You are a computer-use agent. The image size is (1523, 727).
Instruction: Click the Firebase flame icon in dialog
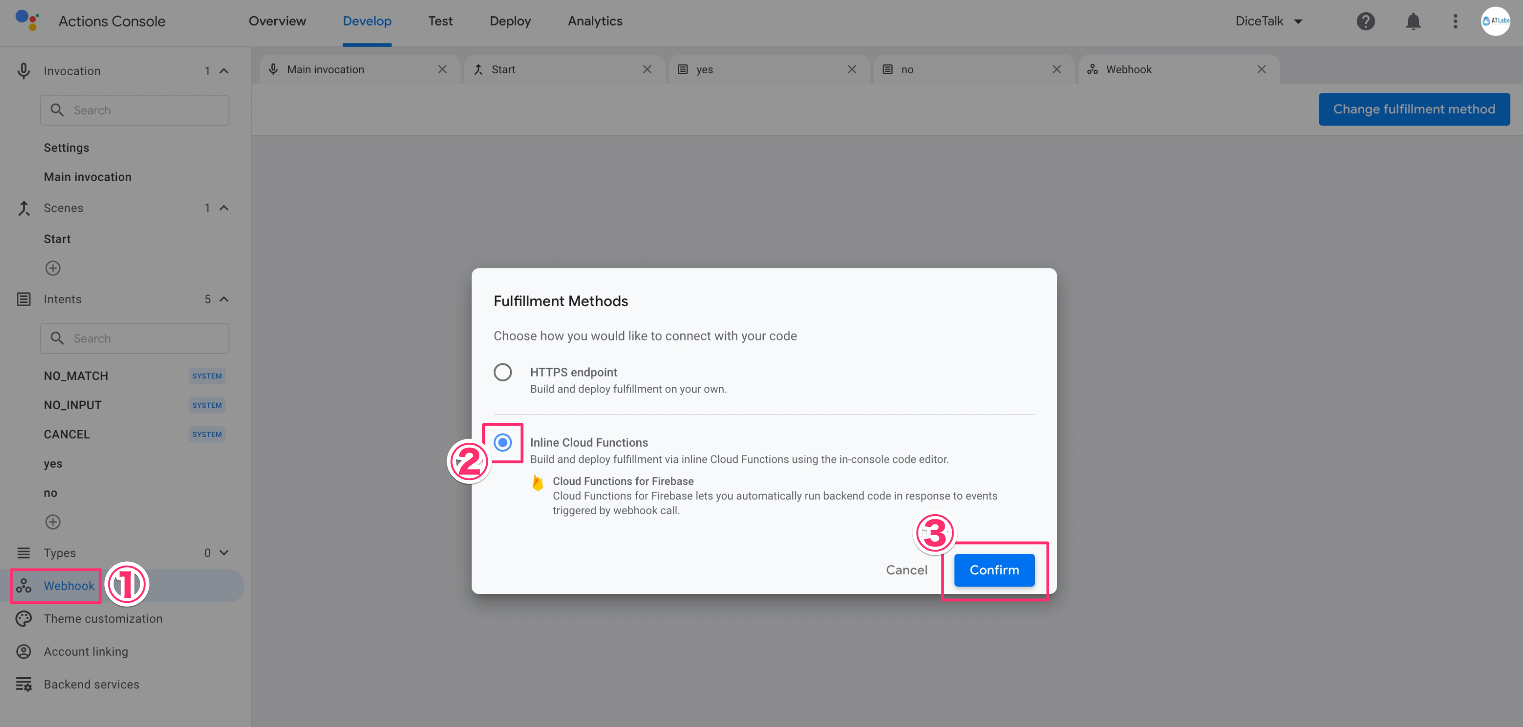click(537, 482)
